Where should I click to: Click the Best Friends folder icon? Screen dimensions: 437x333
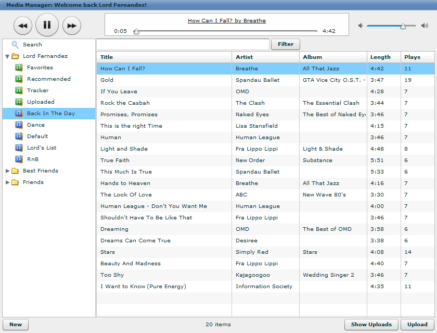coord(15,171)
